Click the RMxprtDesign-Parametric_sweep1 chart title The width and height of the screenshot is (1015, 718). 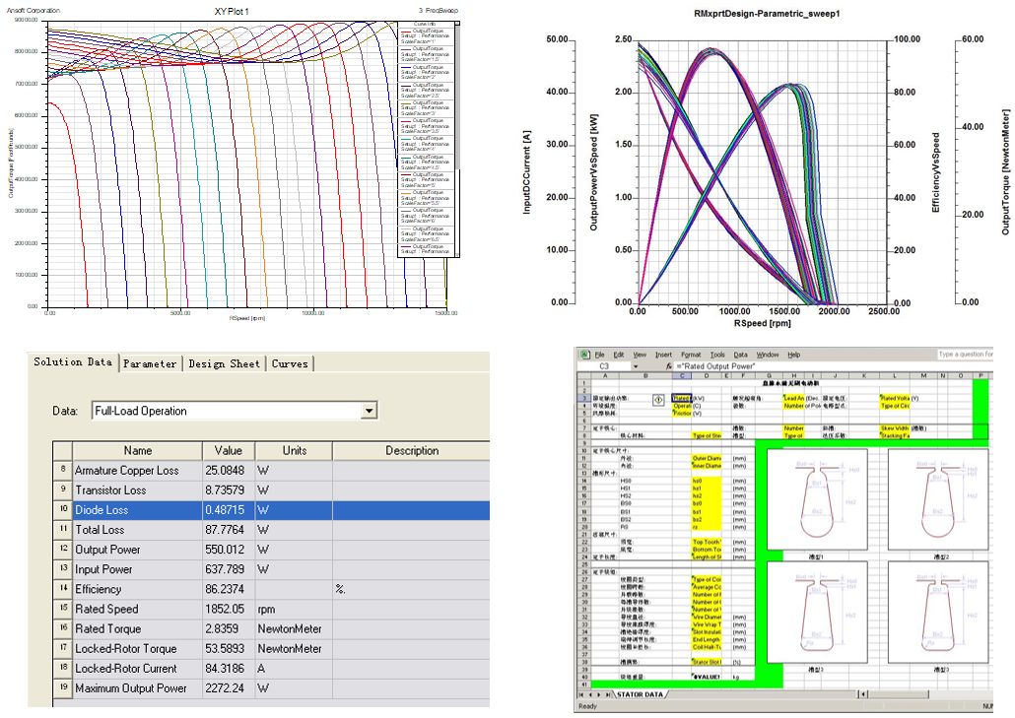point(767,14)
